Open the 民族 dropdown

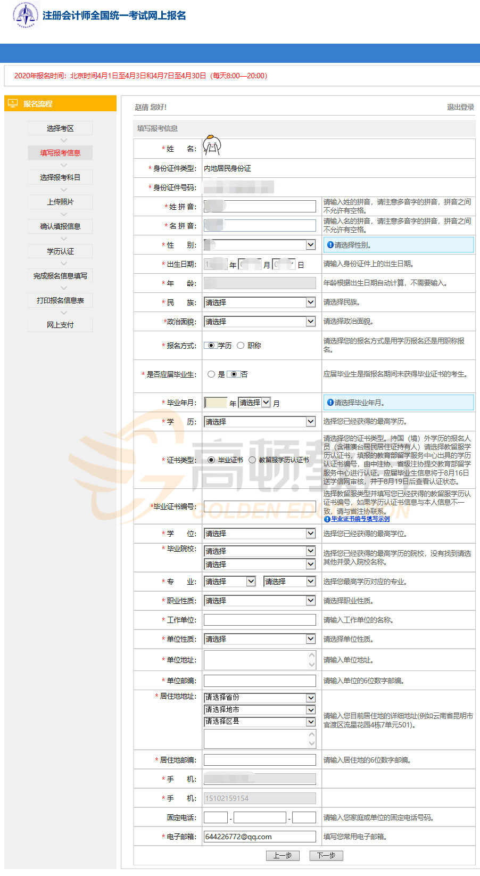pos(260,302)
